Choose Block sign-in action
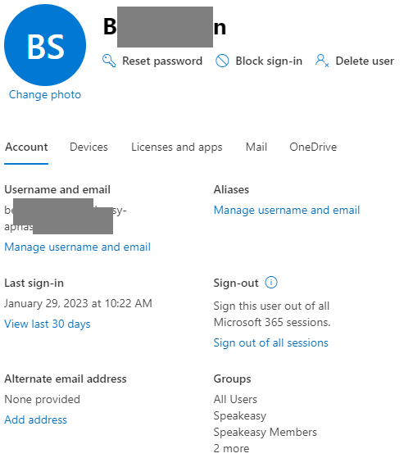Viewport: 404px width, 458px height. click(269, 61)
